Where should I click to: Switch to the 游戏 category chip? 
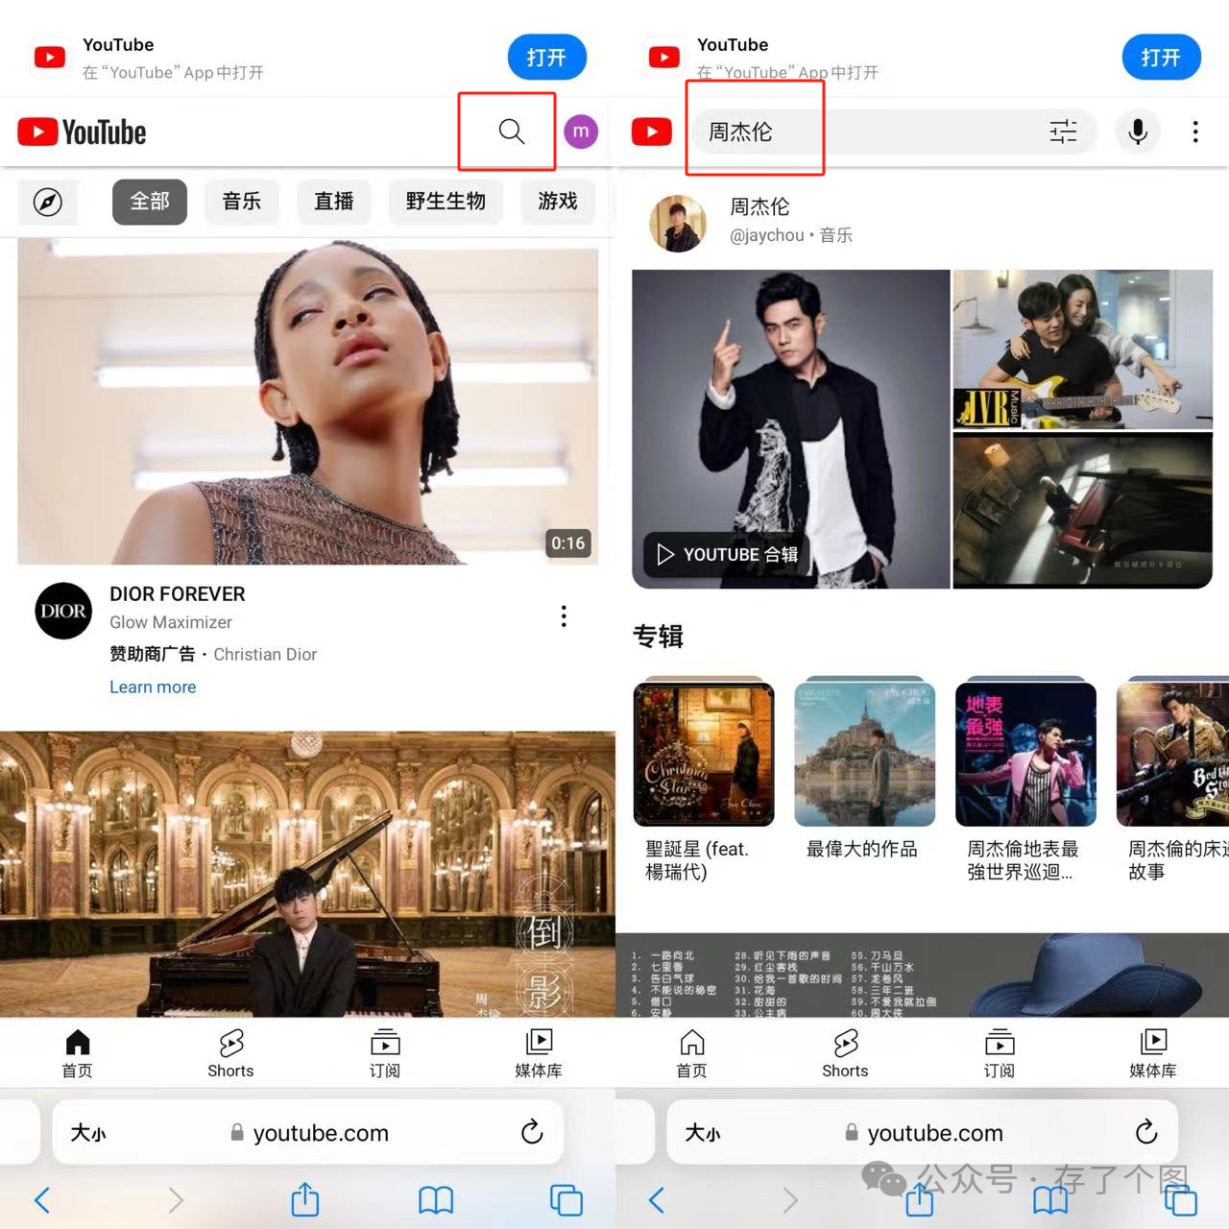coord(558,202)
